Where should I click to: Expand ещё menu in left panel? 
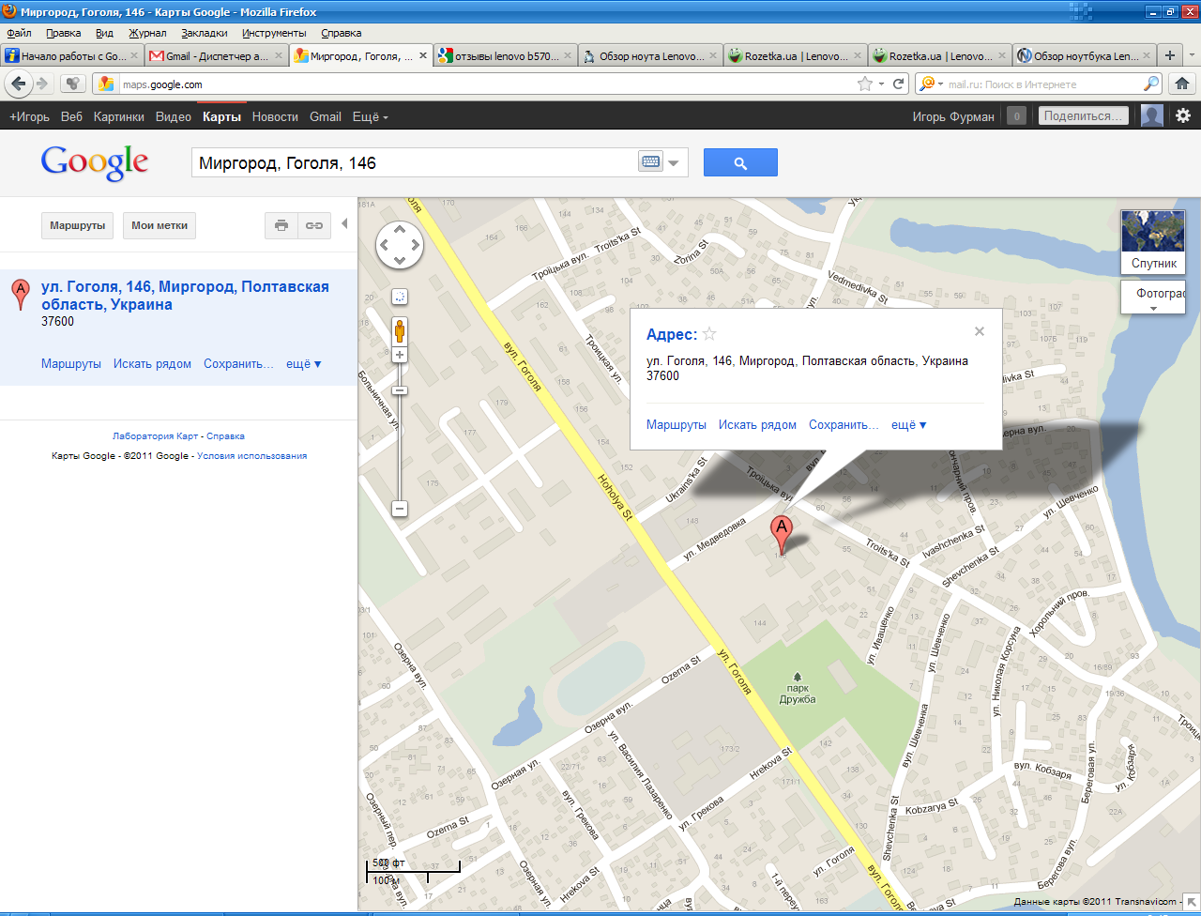click(304, 363)
